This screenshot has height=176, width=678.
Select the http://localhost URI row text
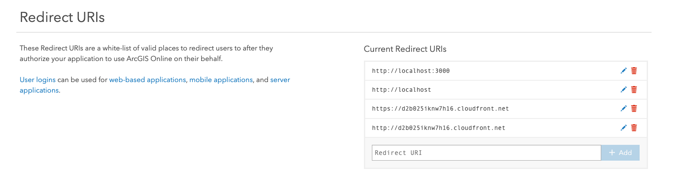click(401, 90)
